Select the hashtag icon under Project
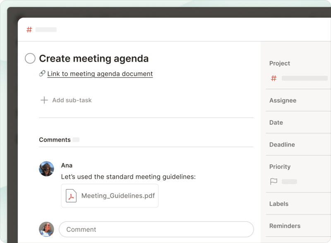Image resolution: width=331 pixels, height=243 pixels. click(x=273, y=78)
